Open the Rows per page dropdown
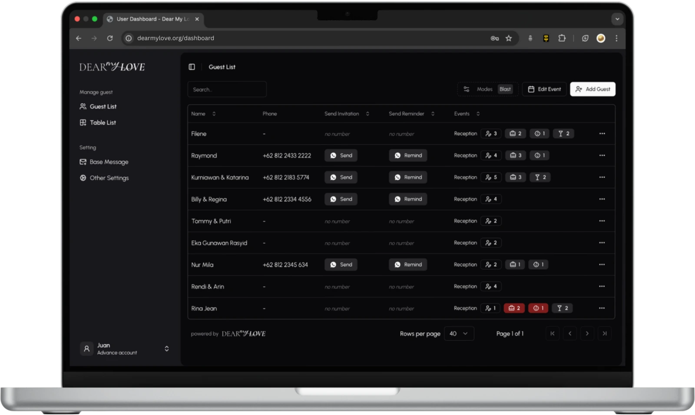This screenshot has height=415, width=695. click(459, 333)
